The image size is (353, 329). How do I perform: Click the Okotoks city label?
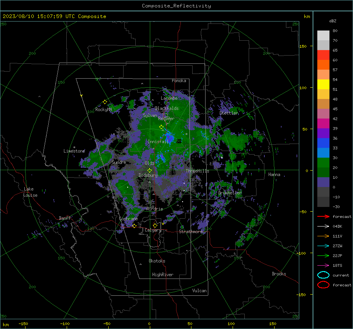point(157,261)
